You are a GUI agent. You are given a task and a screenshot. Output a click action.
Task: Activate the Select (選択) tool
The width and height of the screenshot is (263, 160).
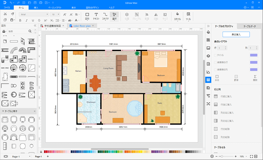[x=114, y=16]
